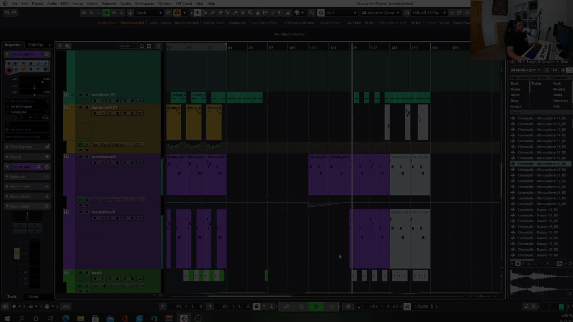Open the Adapt to Zoom dropdown
573x322 pixels.
(x=381, y=13)
